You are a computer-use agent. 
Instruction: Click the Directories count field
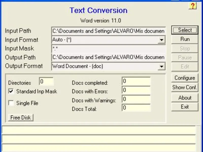[x=46, y=81]
